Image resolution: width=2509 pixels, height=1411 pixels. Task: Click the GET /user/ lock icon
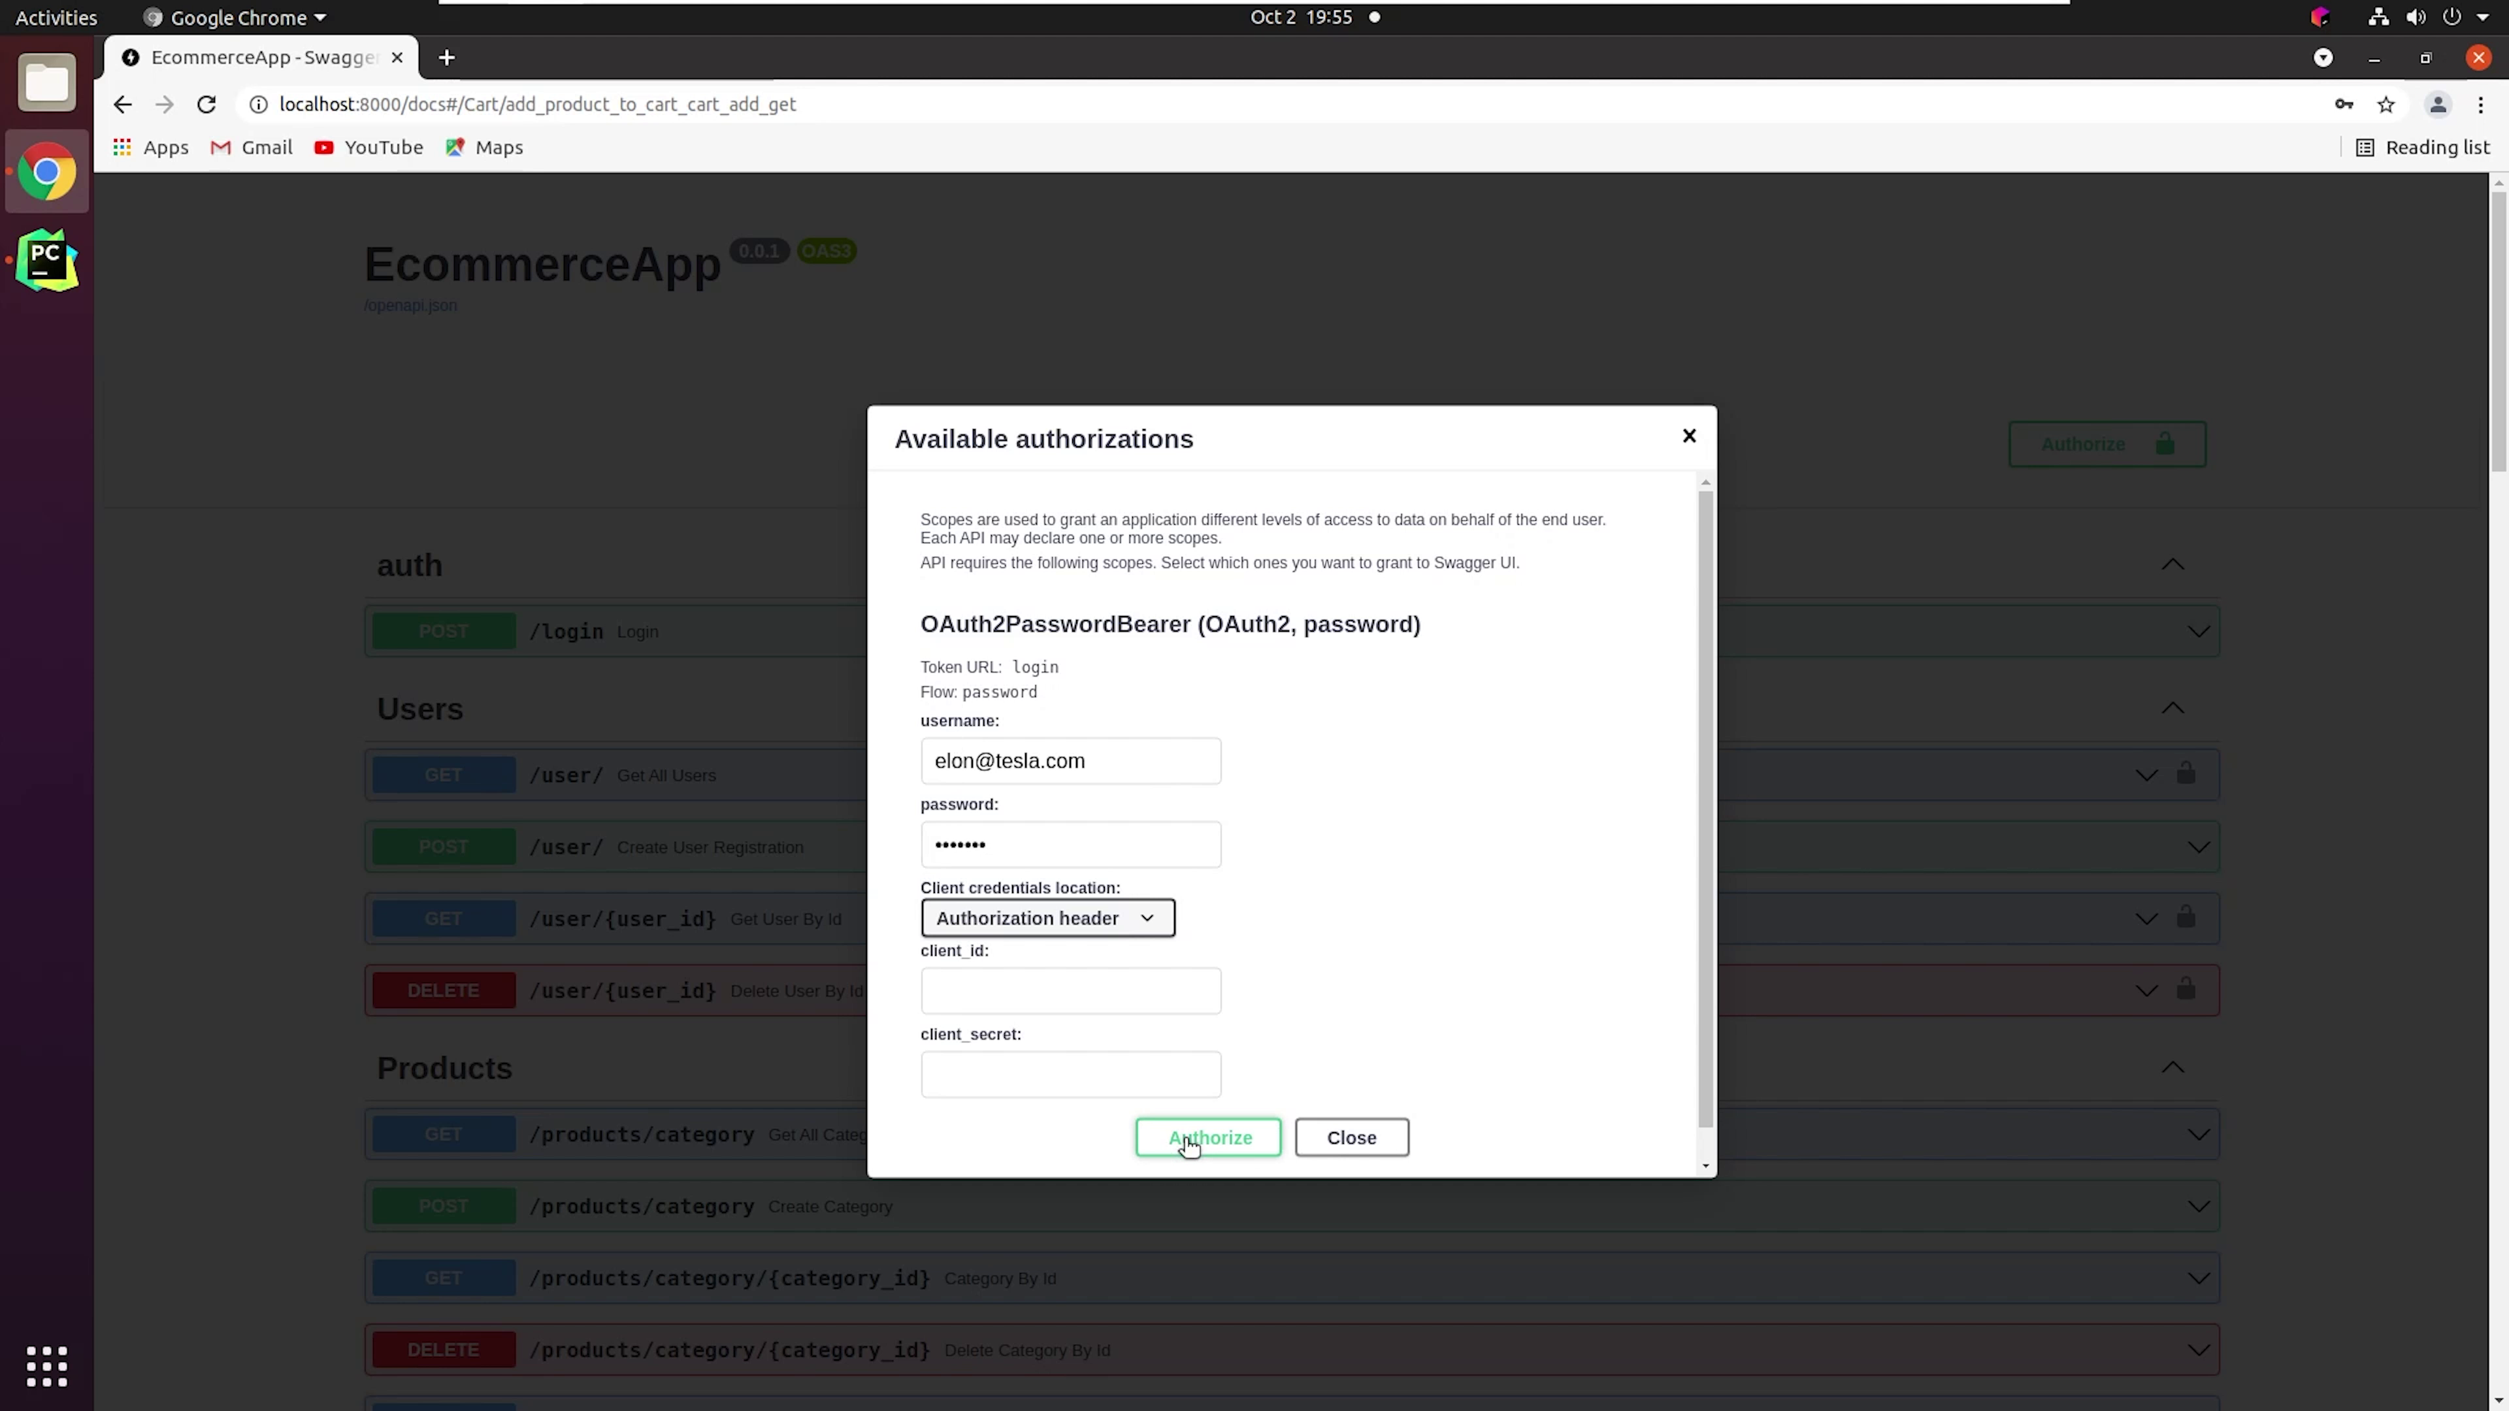(x=2187, y=773)
